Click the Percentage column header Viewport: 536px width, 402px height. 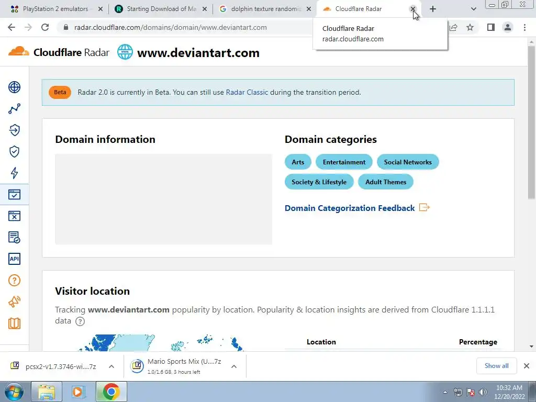(x=478, y=342)
